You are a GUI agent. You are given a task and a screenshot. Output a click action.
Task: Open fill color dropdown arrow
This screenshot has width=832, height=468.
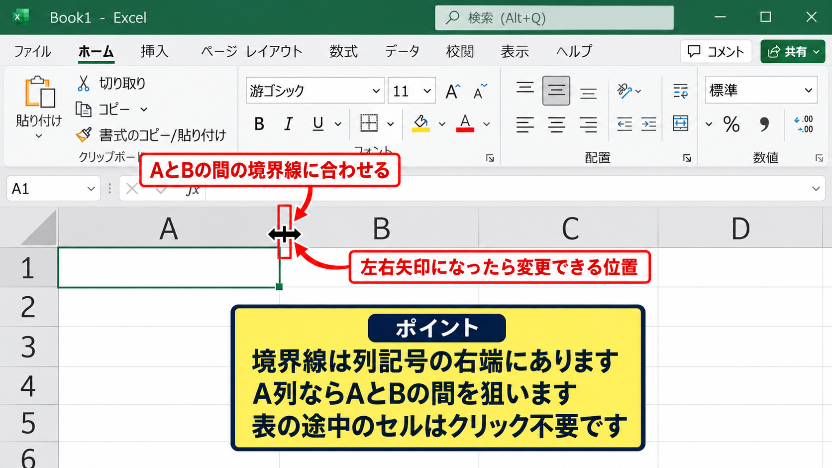pyautogui.click(x=442, y=124)
